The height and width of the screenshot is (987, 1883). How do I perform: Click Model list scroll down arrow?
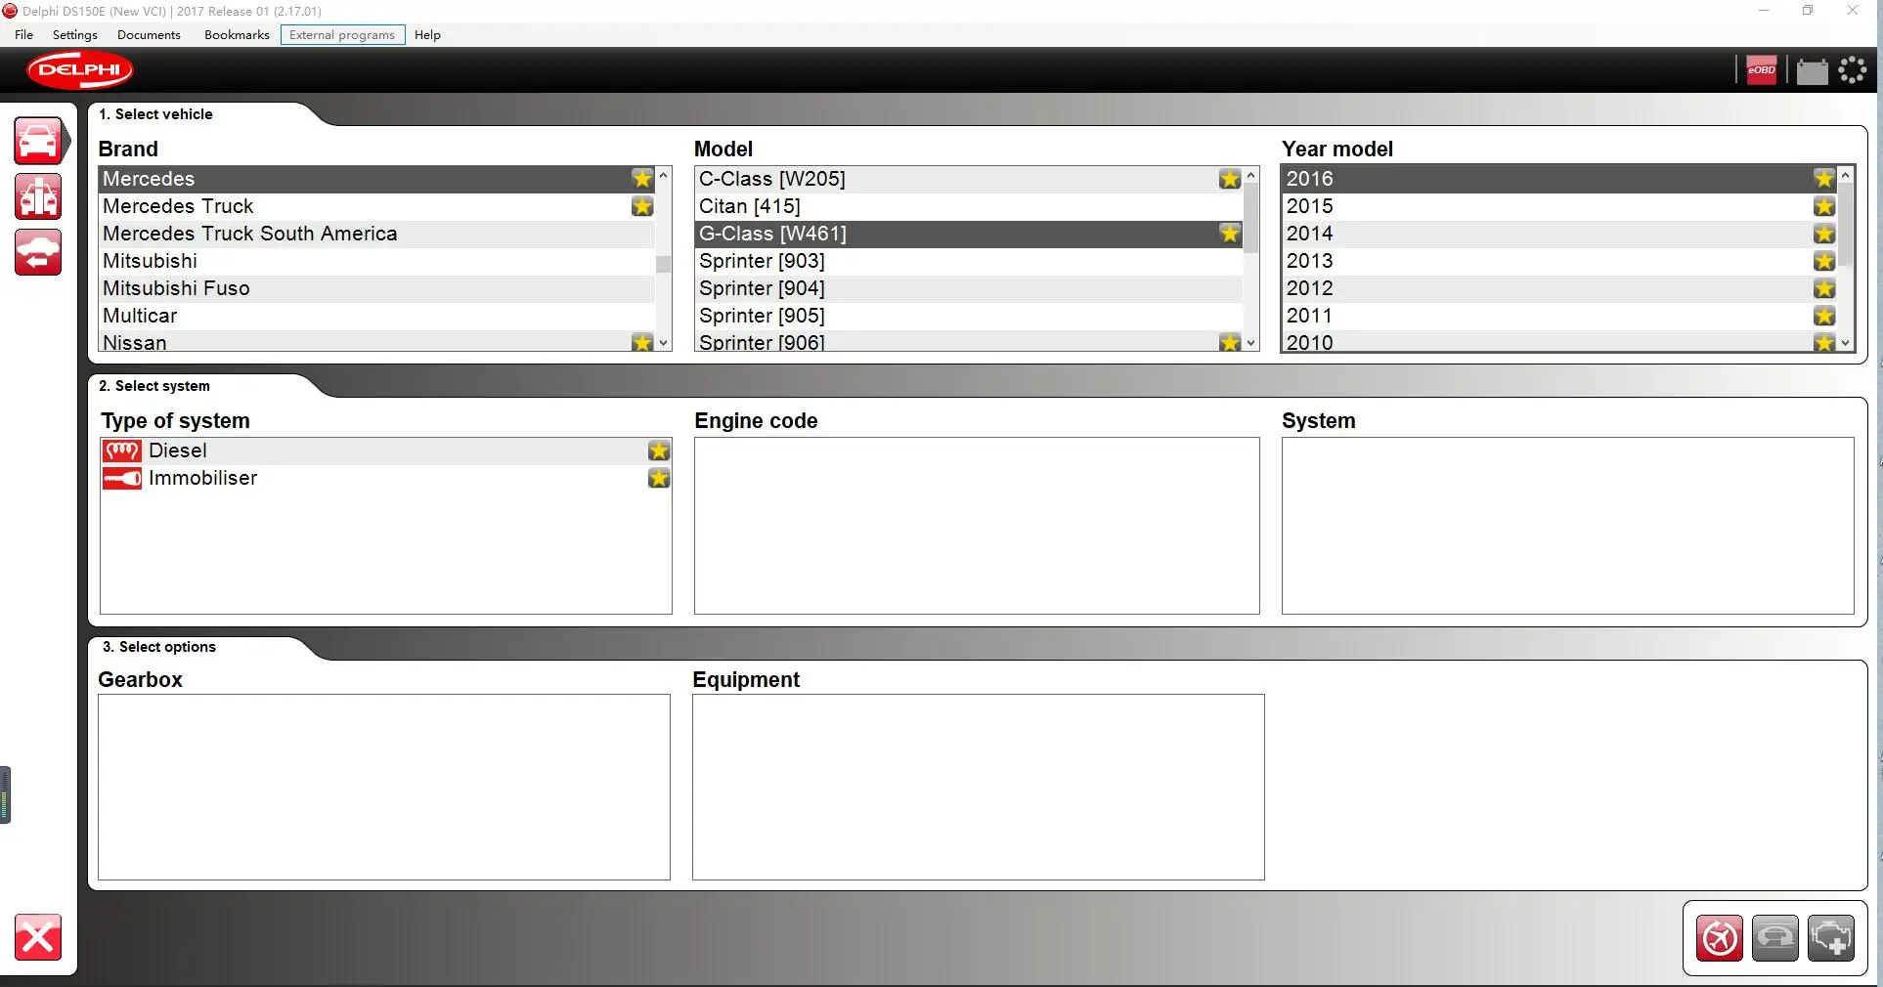click(x=1250, y=343)
